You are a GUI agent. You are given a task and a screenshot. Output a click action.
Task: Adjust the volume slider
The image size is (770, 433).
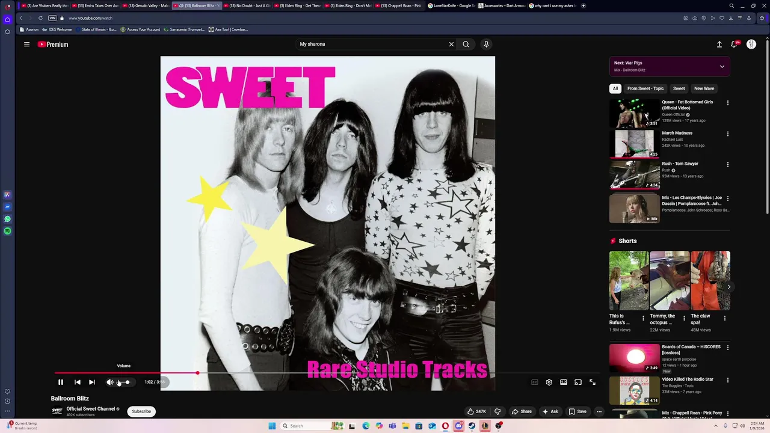123,382
